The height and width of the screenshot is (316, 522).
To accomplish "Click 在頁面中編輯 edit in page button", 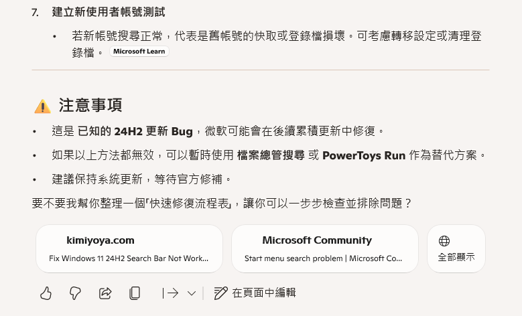I will (x=255, y=293).
